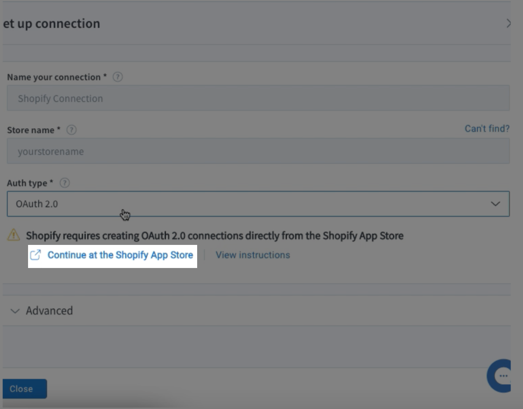Open the Auth type dropdown showing OAuth 2.0
Viewport: 523px width, 409px height.
tap(258, 204)
